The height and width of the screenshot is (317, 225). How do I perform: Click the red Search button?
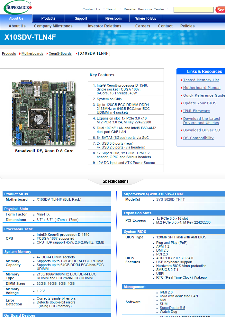tap(221, 10)
